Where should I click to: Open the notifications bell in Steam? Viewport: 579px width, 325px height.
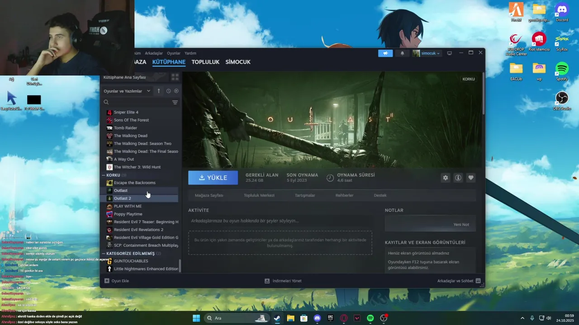pos(402,53)
